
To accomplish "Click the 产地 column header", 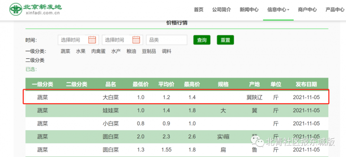I will pyautogui.click(x=254, y=84).
